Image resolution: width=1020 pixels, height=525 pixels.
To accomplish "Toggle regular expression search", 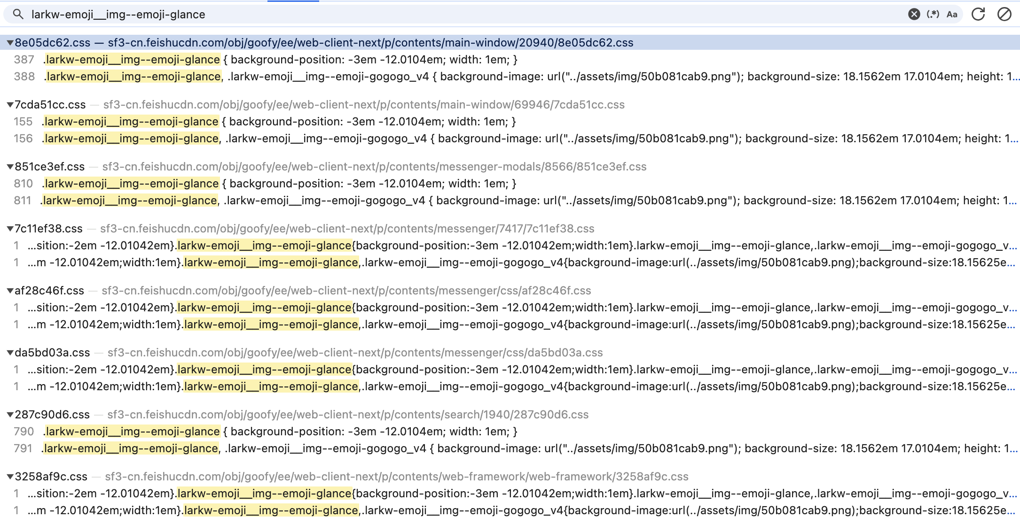I will pyautogui.click(x=933, y=15).
